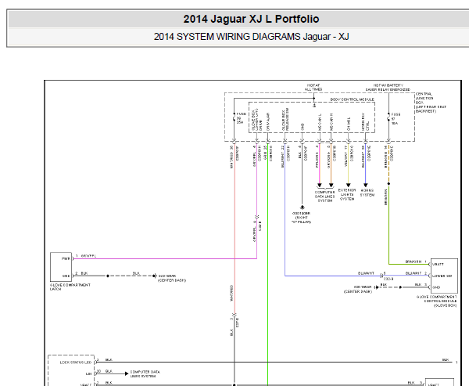
Task: Click the 'GND' pin in glove compartment latch
Action: (66, 276)
